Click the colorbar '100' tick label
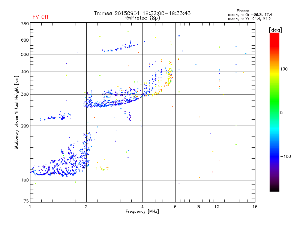300x225 pixels. (284, 69)
